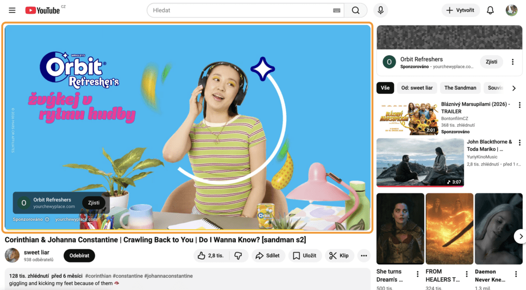Open the hamburger guide menu

(x=12, y=10)
